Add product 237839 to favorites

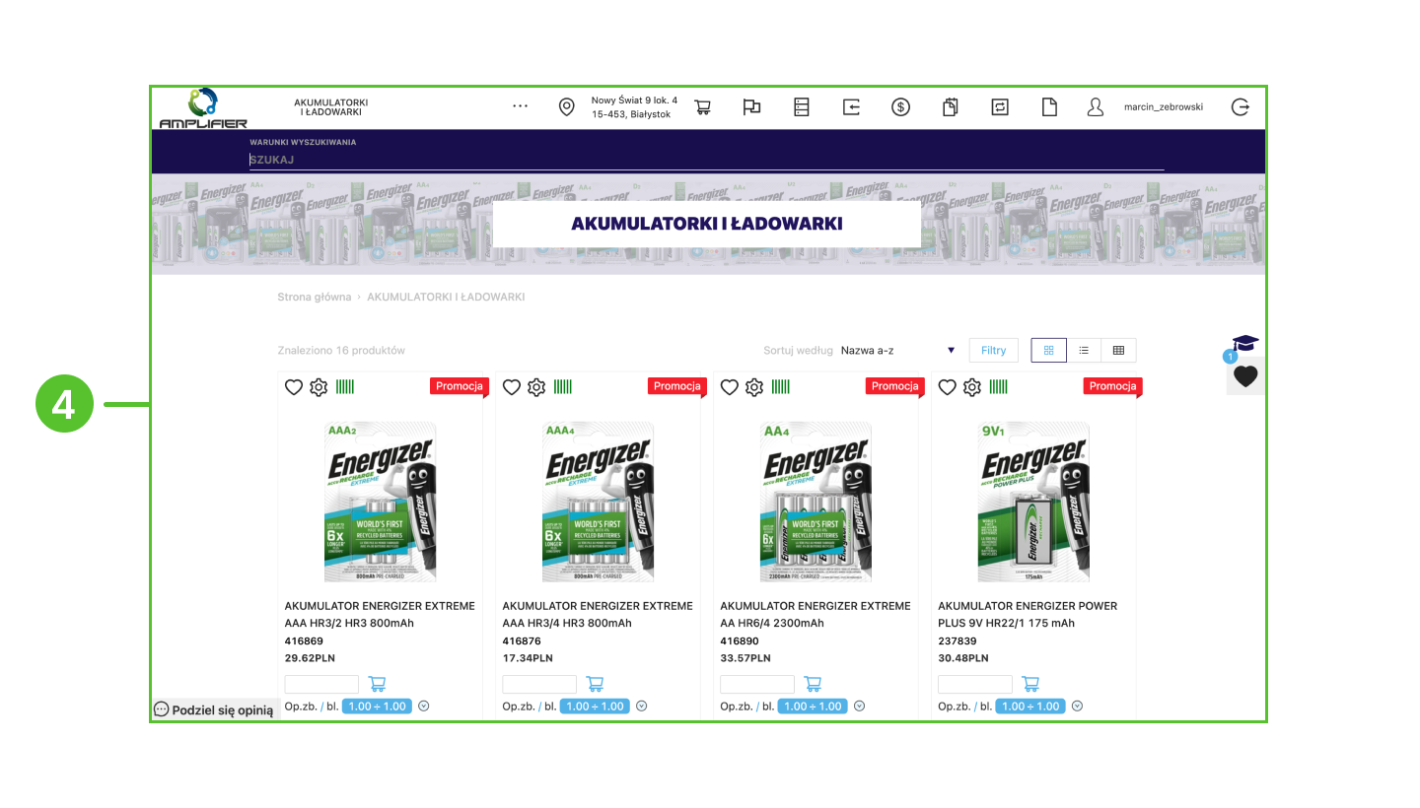[x=947, y=387]
